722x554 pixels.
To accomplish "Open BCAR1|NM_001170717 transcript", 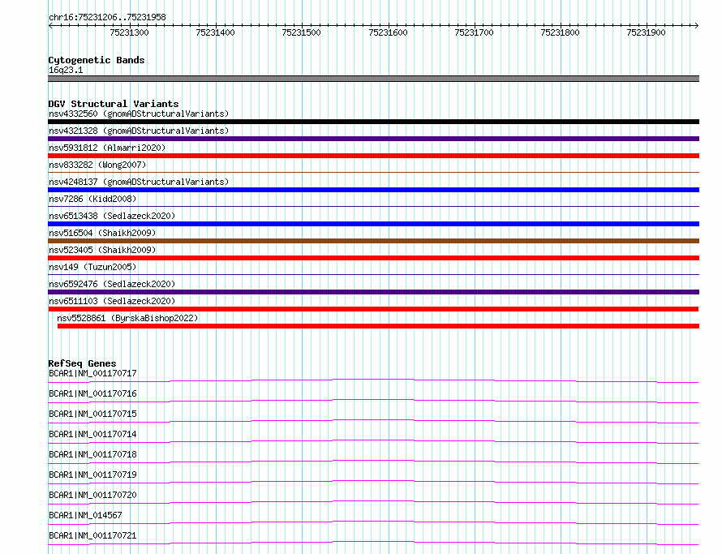I will pos(92,373).
